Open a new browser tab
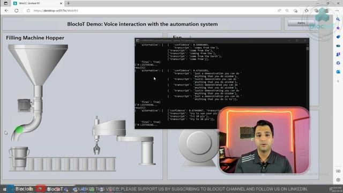This screenshot has height=193, width=343. click(69, 3)
